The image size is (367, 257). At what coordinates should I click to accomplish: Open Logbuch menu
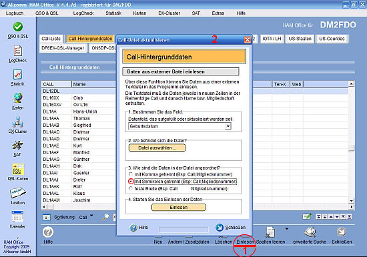click(15, 13)
